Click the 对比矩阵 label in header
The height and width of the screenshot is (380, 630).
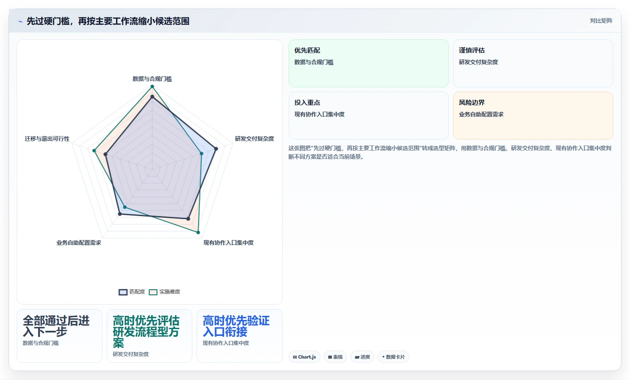(x=601, y=21)
